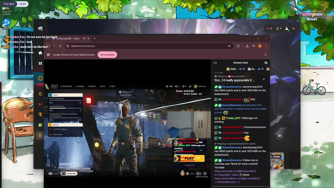Open Riot client League friends count icon

(279, 28)
